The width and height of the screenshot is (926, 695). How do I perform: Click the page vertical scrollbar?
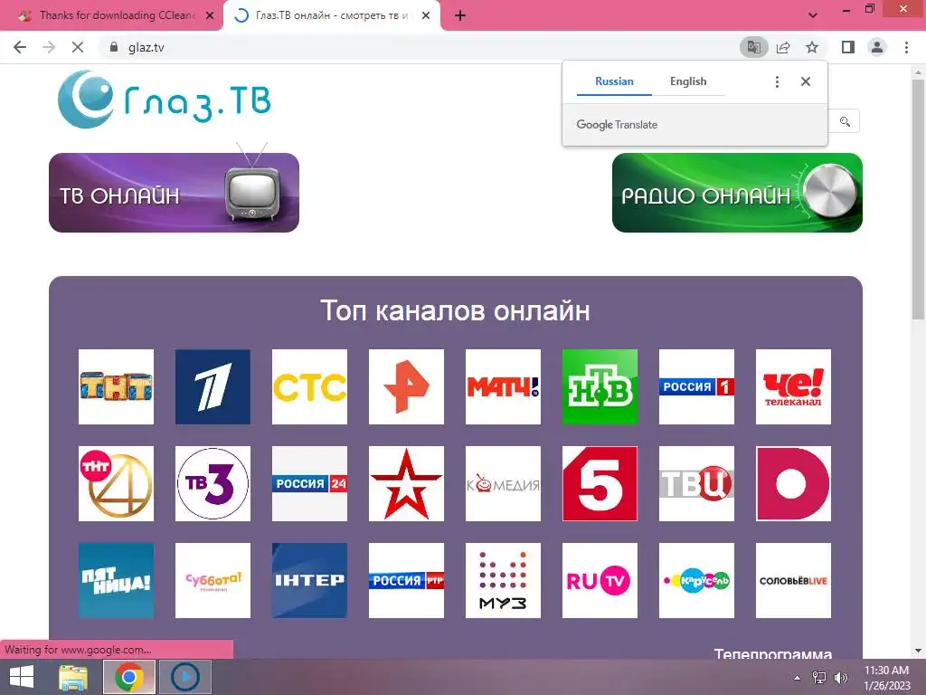918,200
